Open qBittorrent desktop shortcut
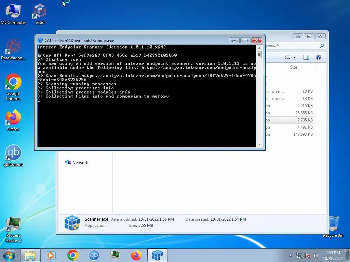 (x=13, y=156)
